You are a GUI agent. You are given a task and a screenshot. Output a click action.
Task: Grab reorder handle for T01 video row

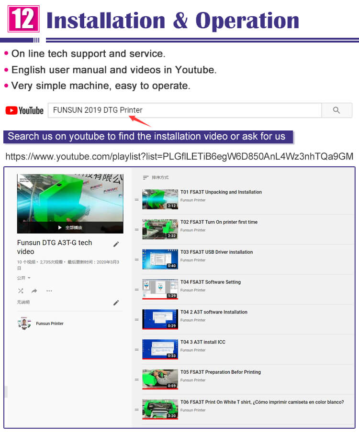click(136, 199)
